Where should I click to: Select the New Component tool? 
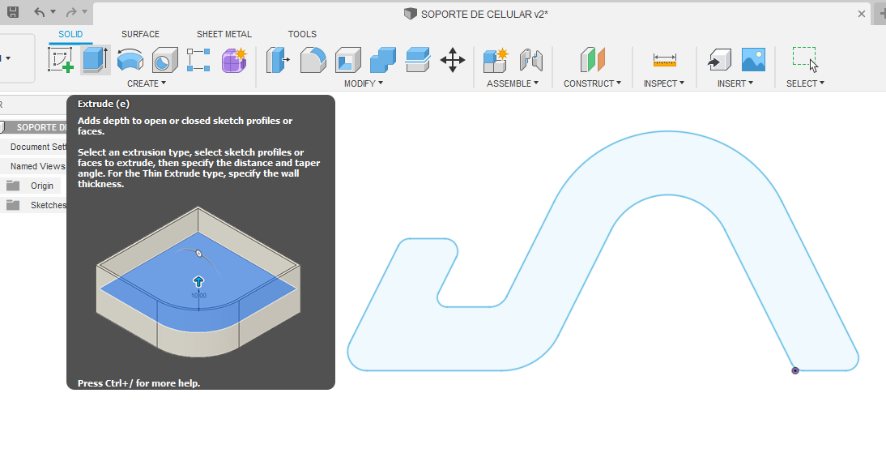point(496,59)
